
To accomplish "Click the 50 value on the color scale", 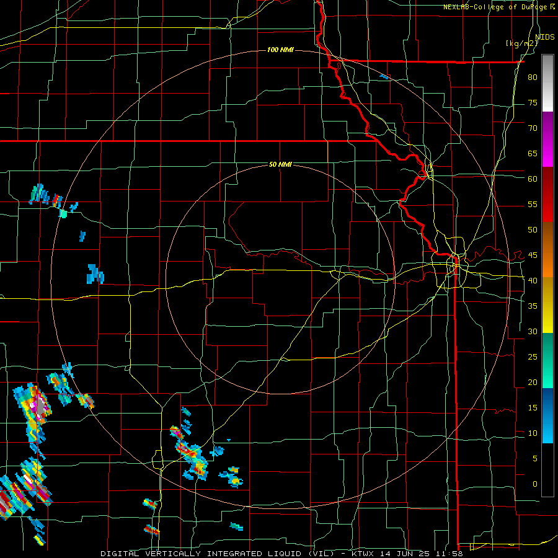I will pos(533,229).
